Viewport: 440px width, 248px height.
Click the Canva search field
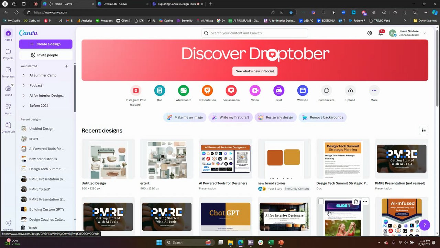pos(255,33)
